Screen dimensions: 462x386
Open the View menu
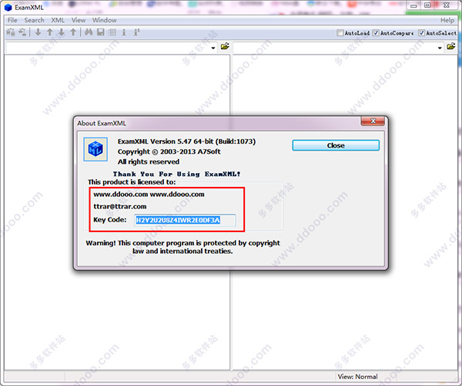click(79, 20)
